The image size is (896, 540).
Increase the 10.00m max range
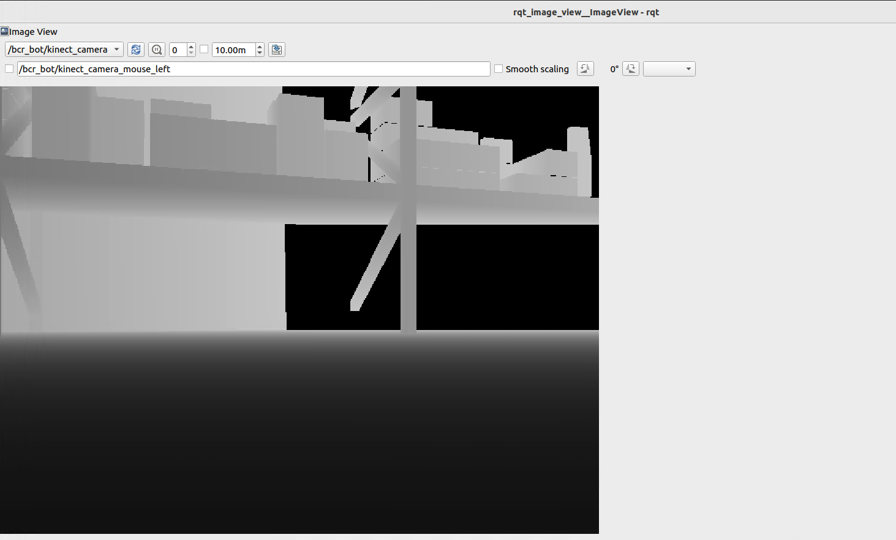pyautogui.click(x=260, y=47)
